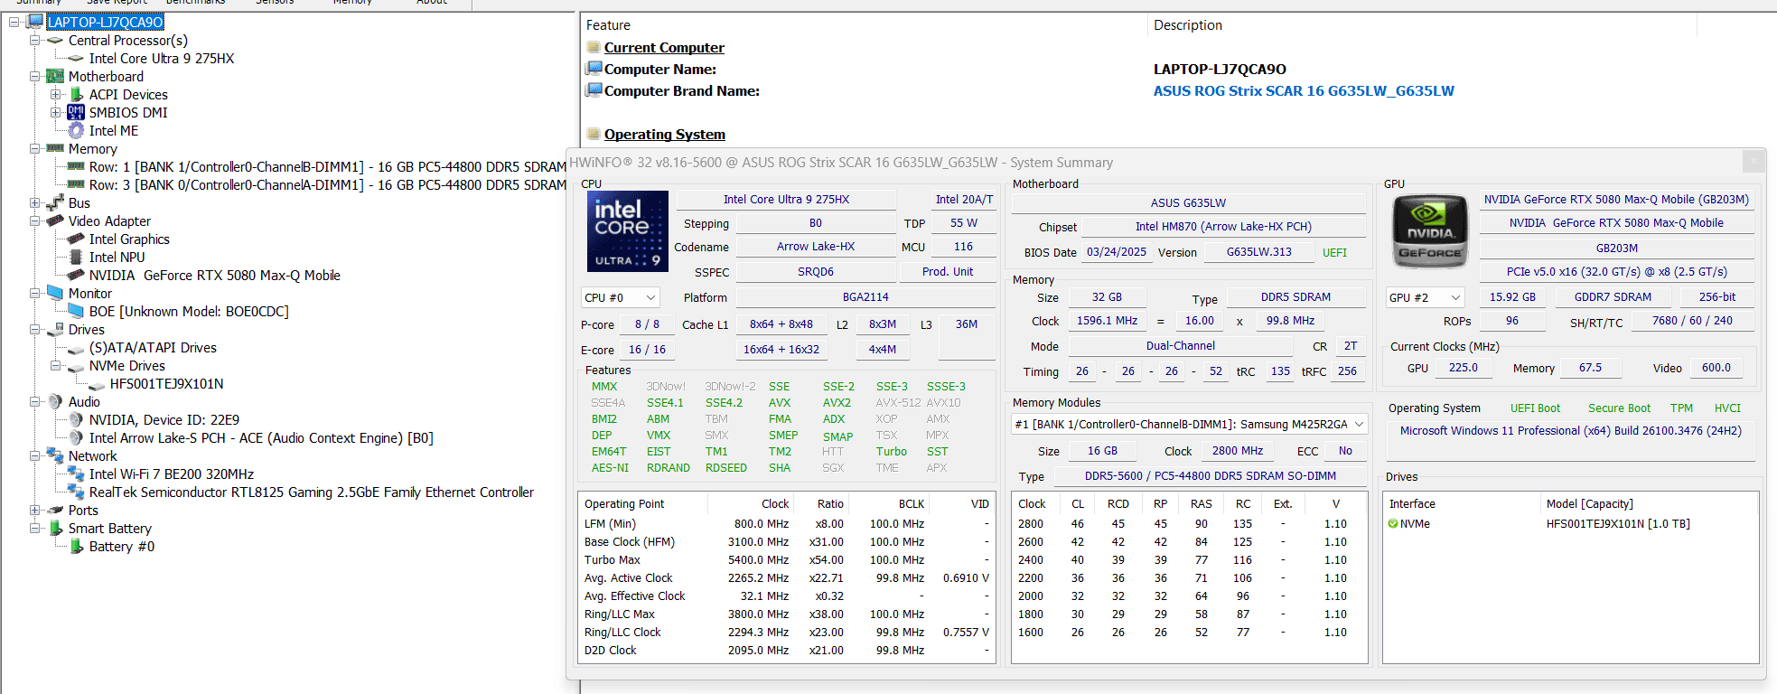Click the Intel ME icon
Viewport: 1777px width, 694px height.
pyautogui.click(x=76, y=131)
